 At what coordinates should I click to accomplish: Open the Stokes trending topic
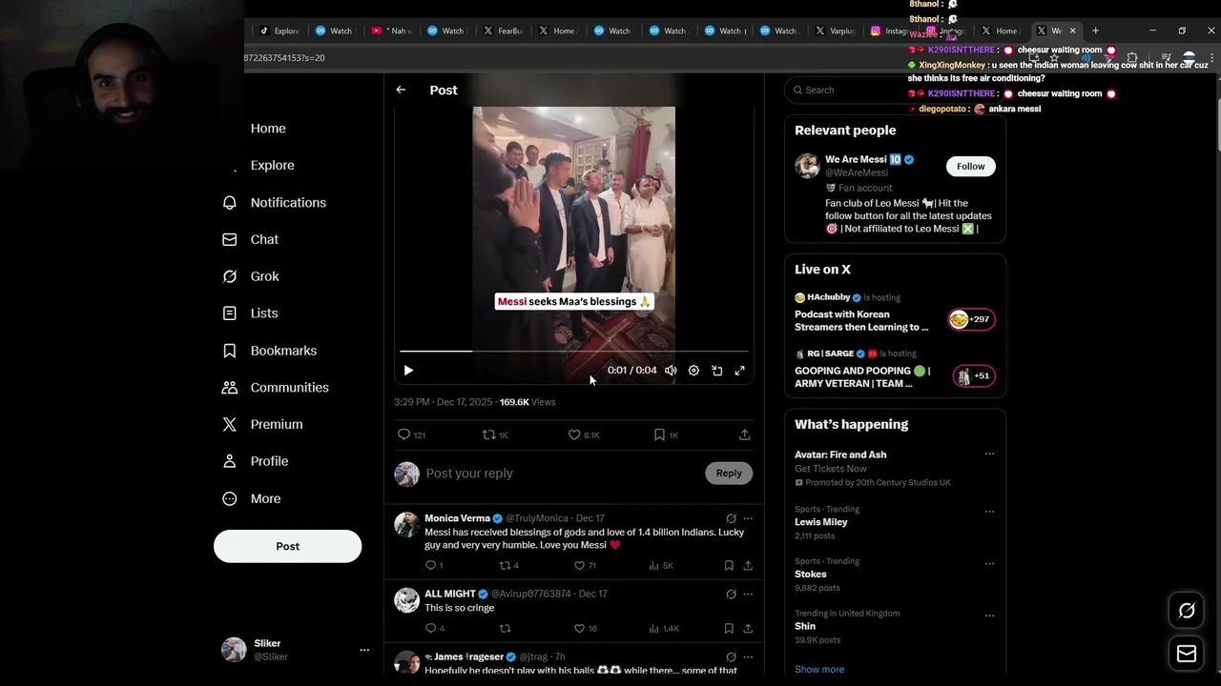(x=811, y=575)
